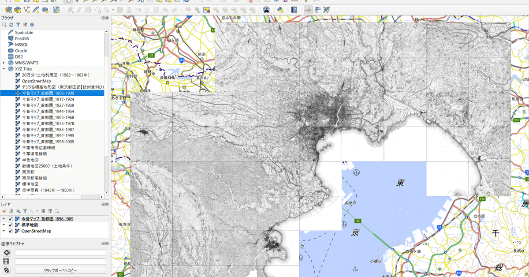Viewport: 529px width, 277px height.
Task: Expand WMS/WMTS node in Browser
Action: click(x=4, y=63)
